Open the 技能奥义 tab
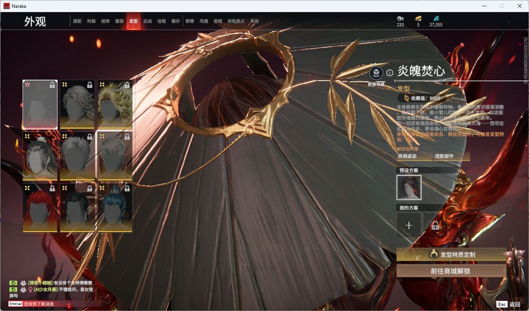529x311 pixels. tap(236, 21)
